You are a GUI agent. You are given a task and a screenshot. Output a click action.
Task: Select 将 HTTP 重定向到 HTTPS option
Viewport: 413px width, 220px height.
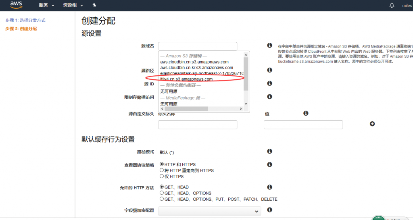pyautogui.click(x=162, y=170)
